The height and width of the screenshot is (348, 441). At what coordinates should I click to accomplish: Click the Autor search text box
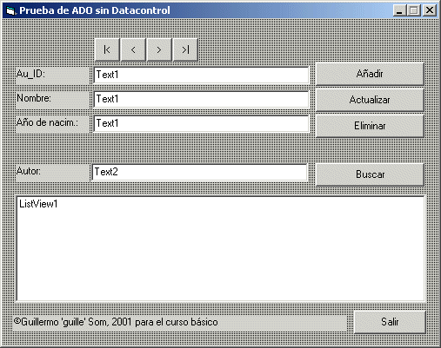[200, 172]
